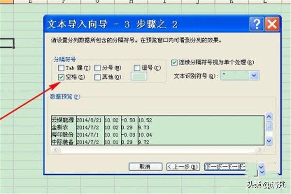Tick the 逗号 comma delimiter checkbox

(x=137, y=68)
